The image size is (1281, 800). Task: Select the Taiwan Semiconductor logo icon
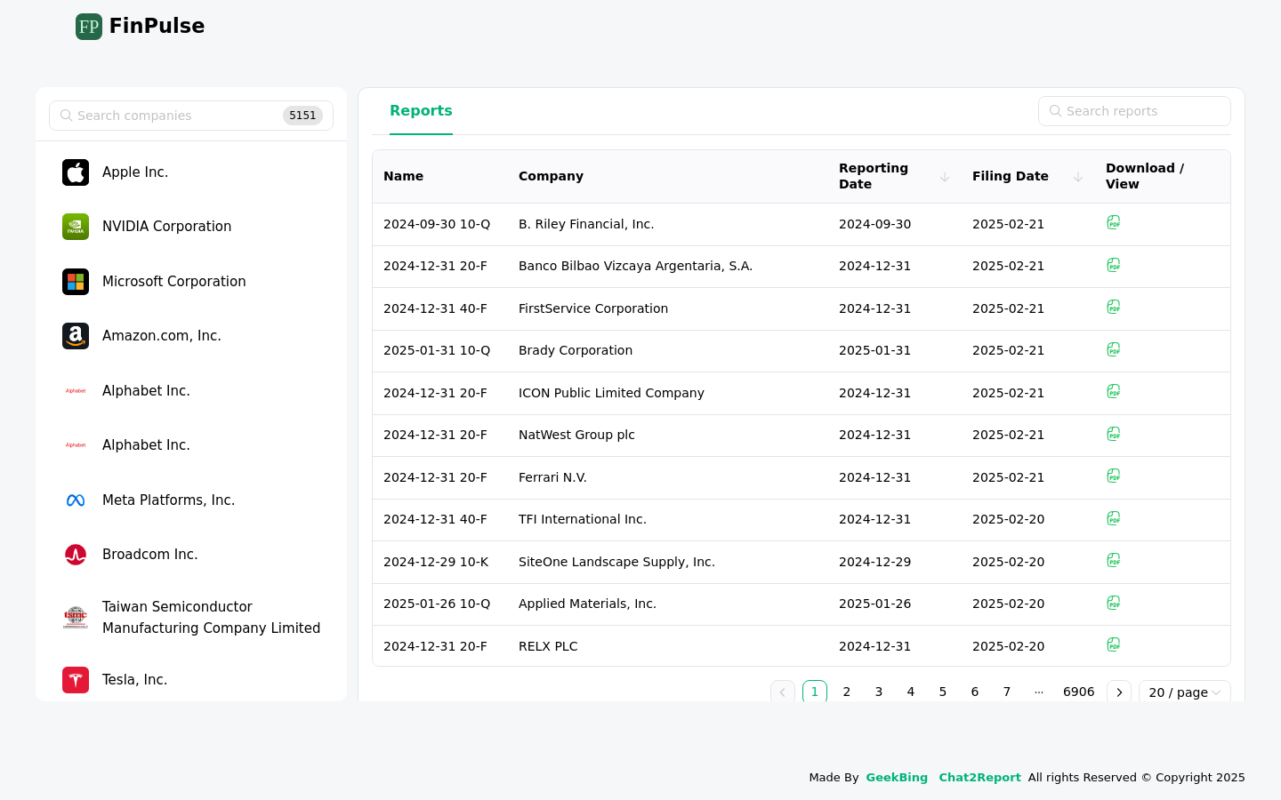76,617
